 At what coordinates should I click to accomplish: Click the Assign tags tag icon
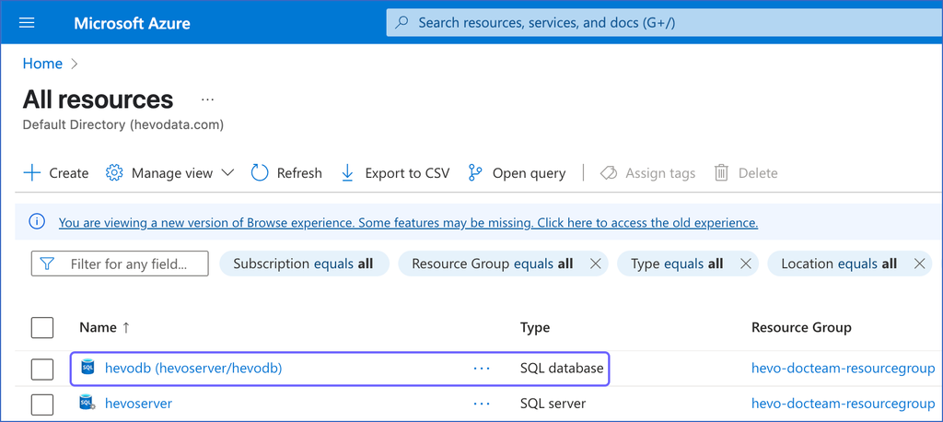pyautogui.click(x=609, y=173)
